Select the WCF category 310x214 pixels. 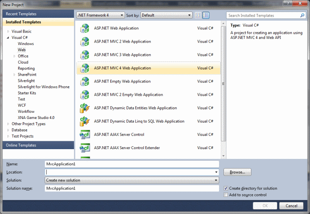point(22,105)
